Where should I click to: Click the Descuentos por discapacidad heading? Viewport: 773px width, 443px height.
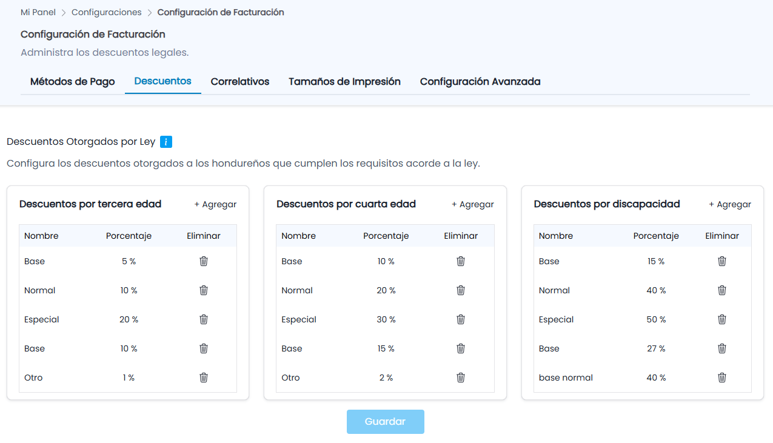click(607, 204)
